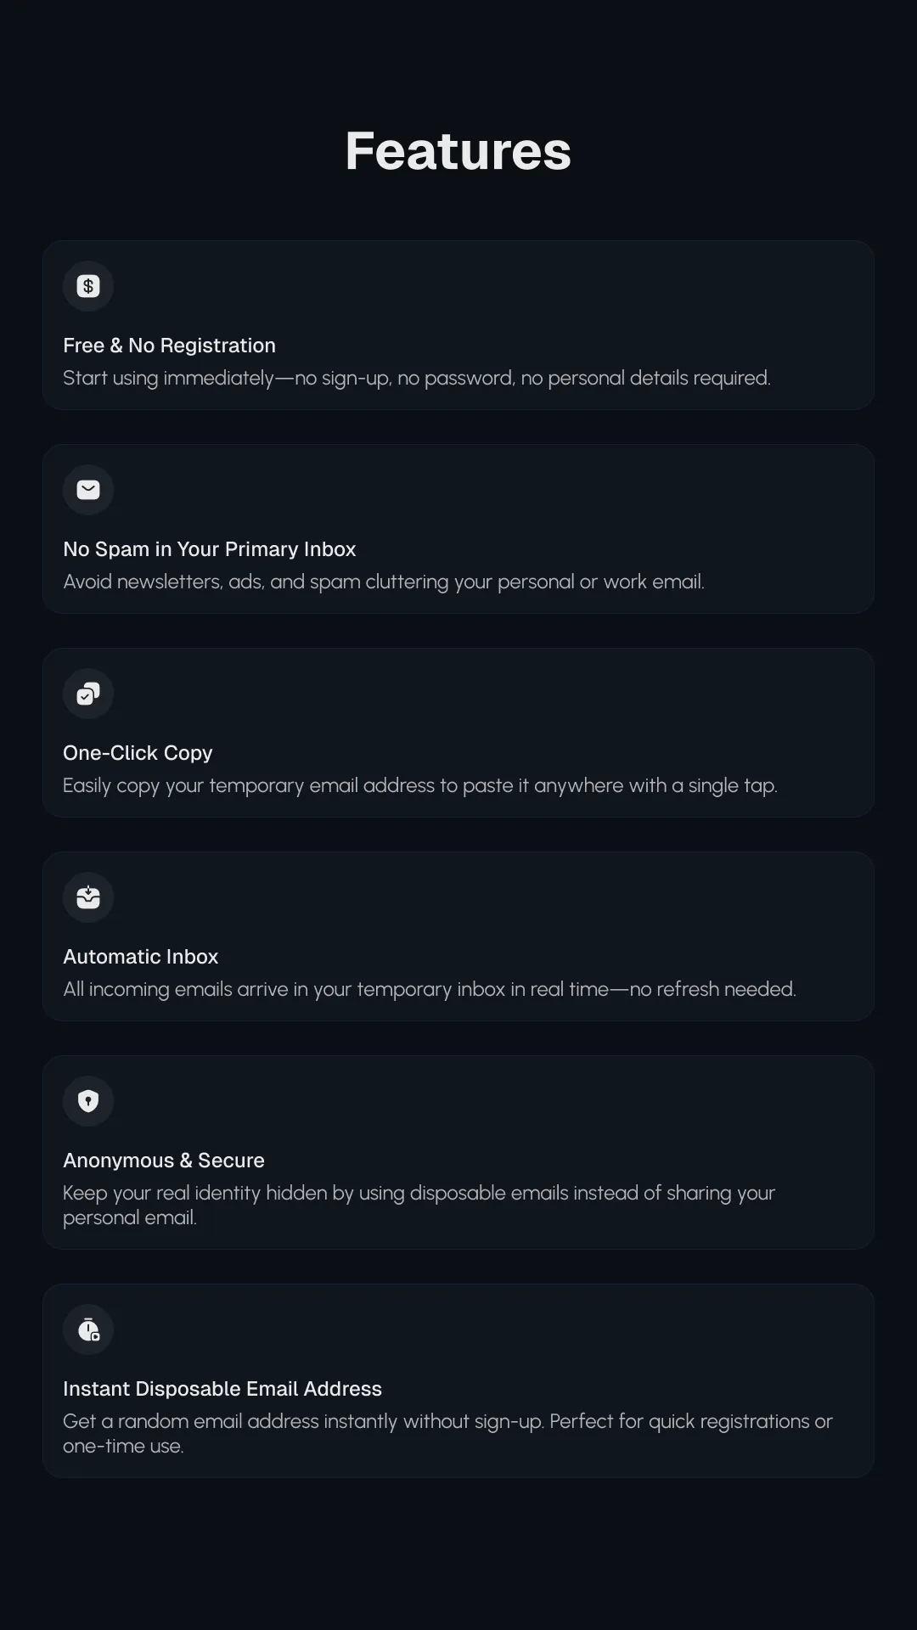The height and width of the screenshot is (1630, 917).
Task: Select the shield icon on Anonymous & Secure card
Action: 87,1101
